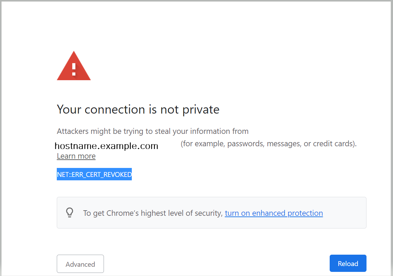Click the for example phrase in parentheses

202,144
